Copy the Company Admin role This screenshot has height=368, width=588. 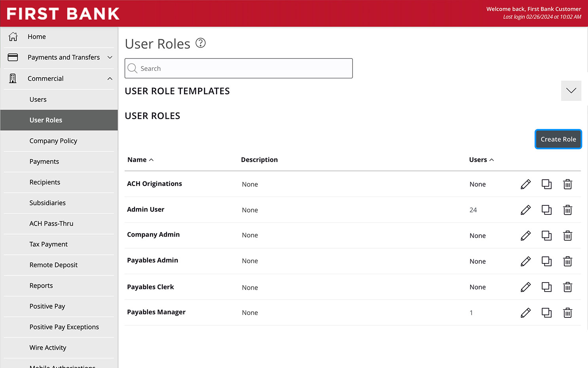pos(546,236)
